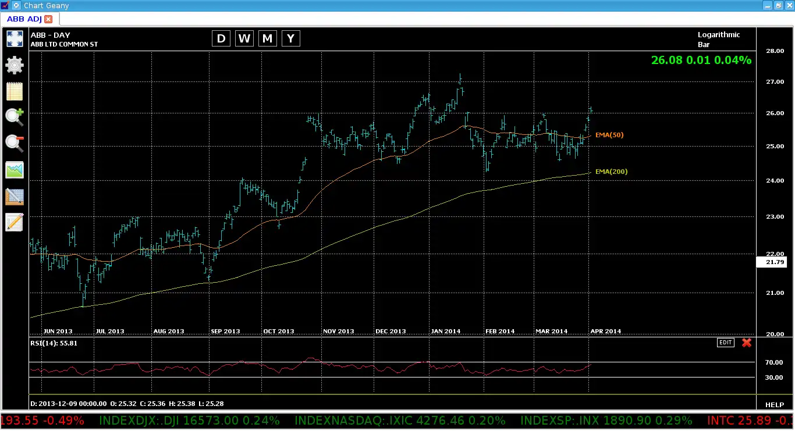
Task: Close the ABB ADJ tab
Action: [x=48, y=19]
